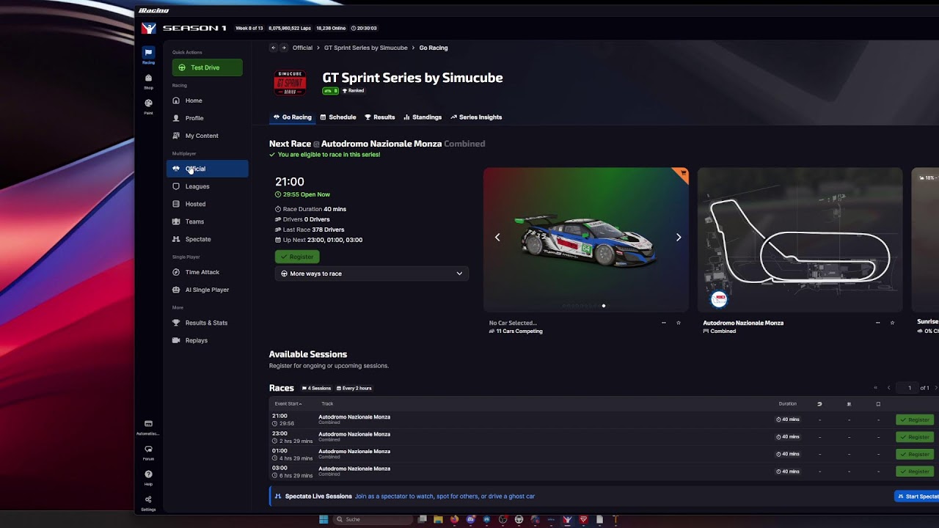Show the next car in the carousel
939x528 pixels.
(679, 237)
